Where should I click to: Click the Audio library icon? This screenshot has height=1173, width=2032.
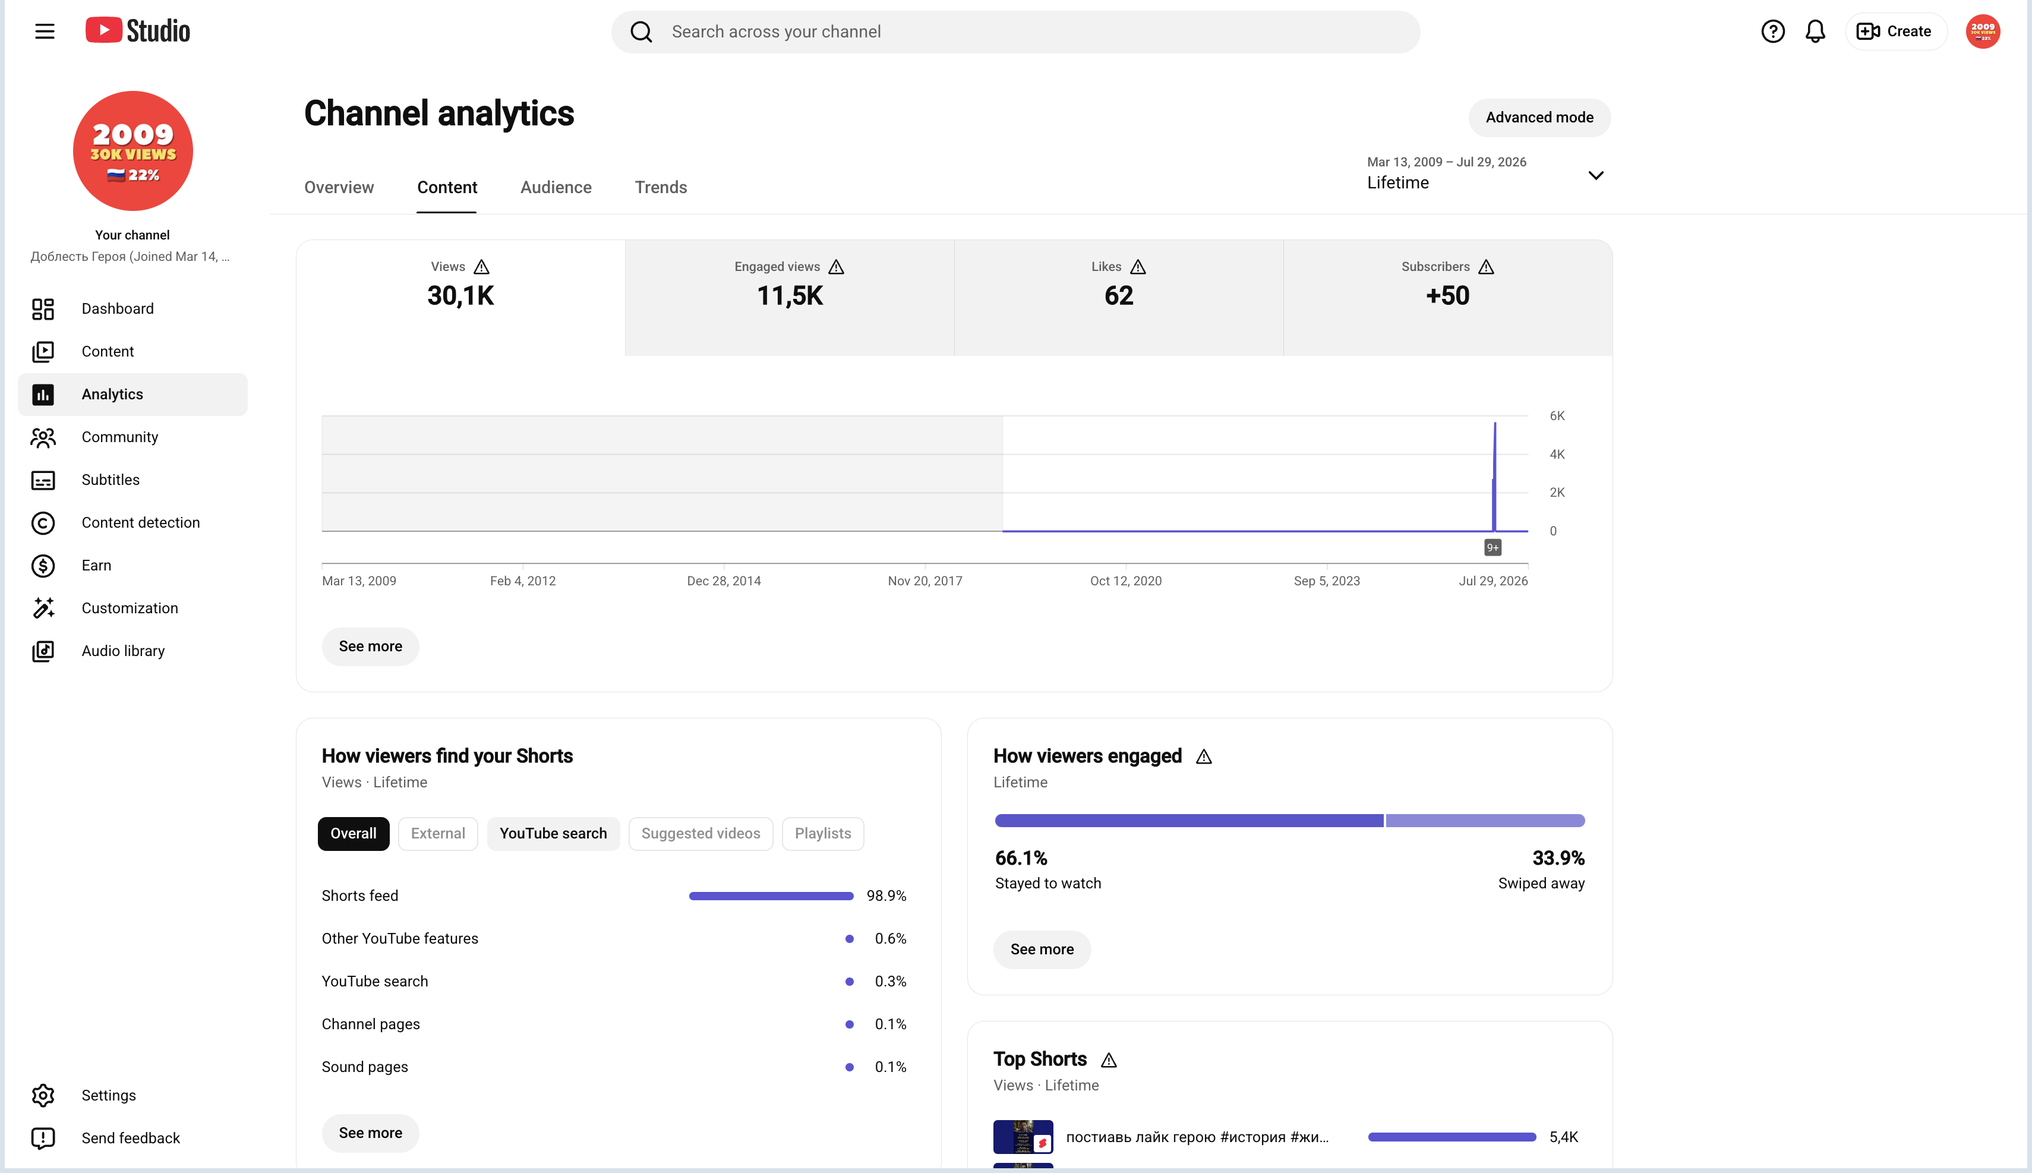point(43,651)
